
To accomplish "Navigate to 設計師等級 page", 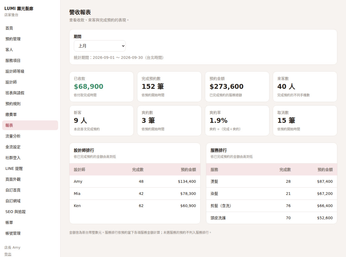I will (30, 71).
